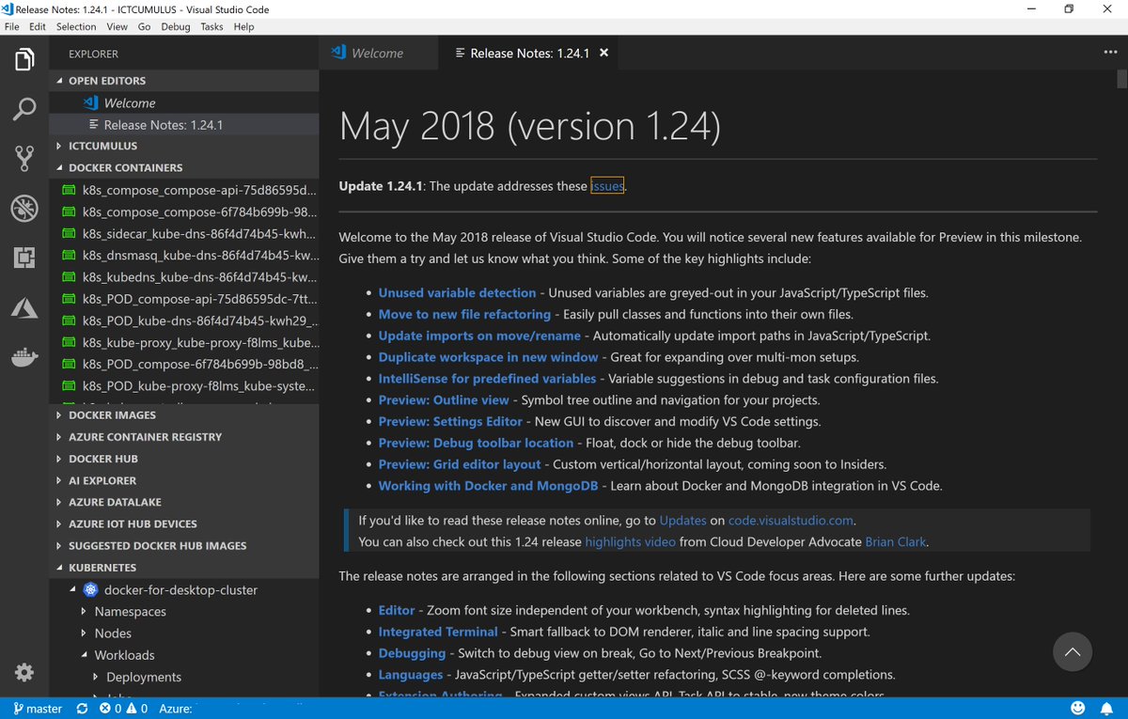The width and height of the screenshot is (1128, 719).
Task: Expand the Deployments tree node
Action: [97, 677]
